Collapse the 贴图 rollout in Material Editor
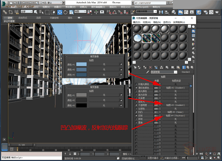 (163, 77)
